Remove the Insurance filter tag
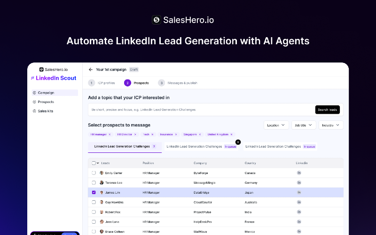 click(x=176, y=134)
